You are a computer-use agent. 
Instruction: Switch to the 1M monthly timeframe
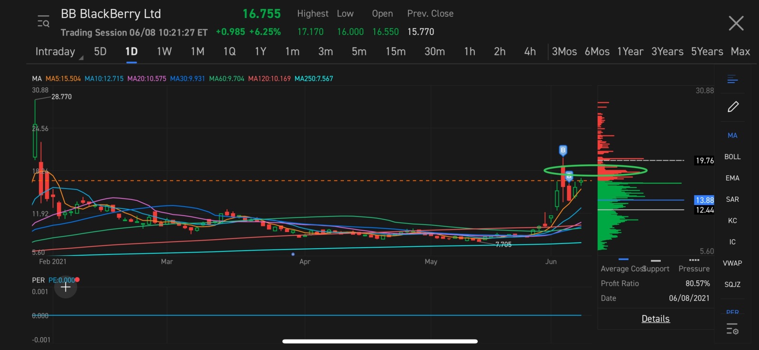(x=197, y=52)
